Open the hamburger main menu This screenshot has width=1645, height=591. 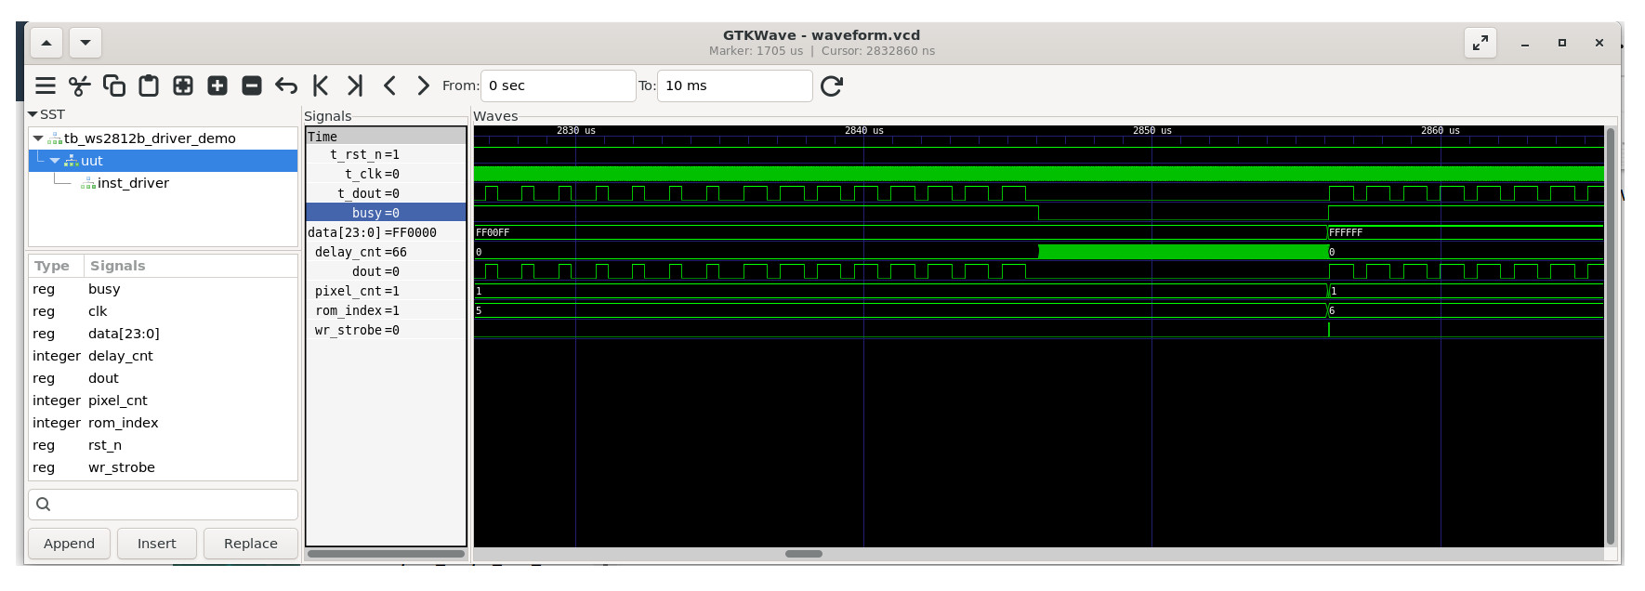click(x=46, y=86)
